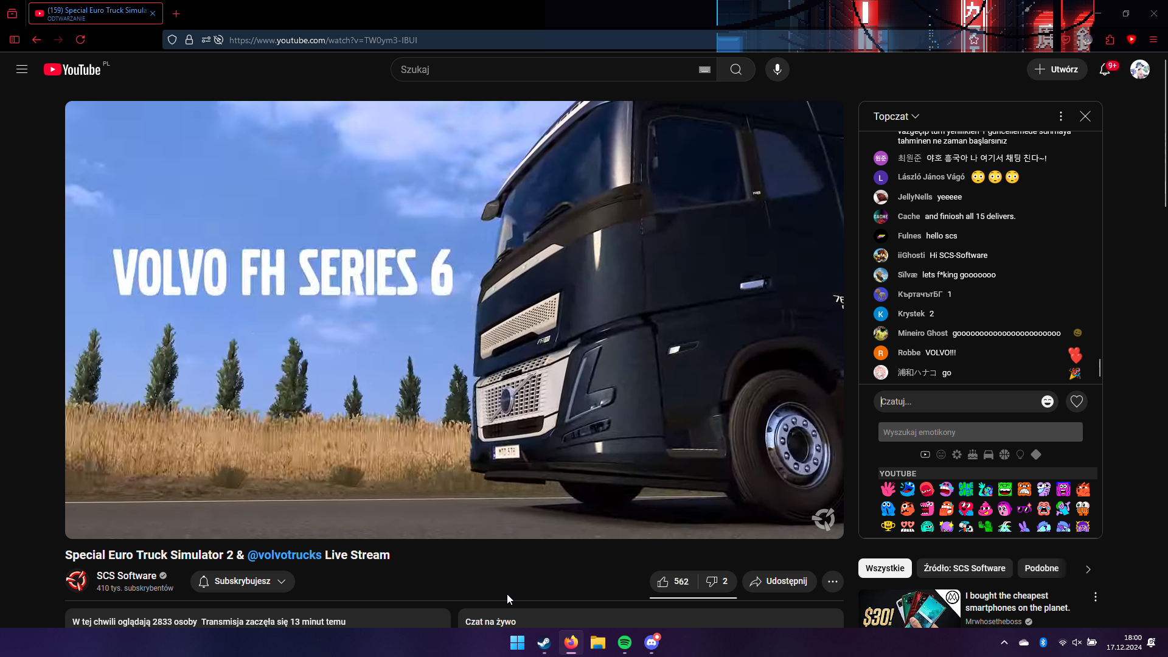
Task: Reload the page in browser
Action: (80, 40)
